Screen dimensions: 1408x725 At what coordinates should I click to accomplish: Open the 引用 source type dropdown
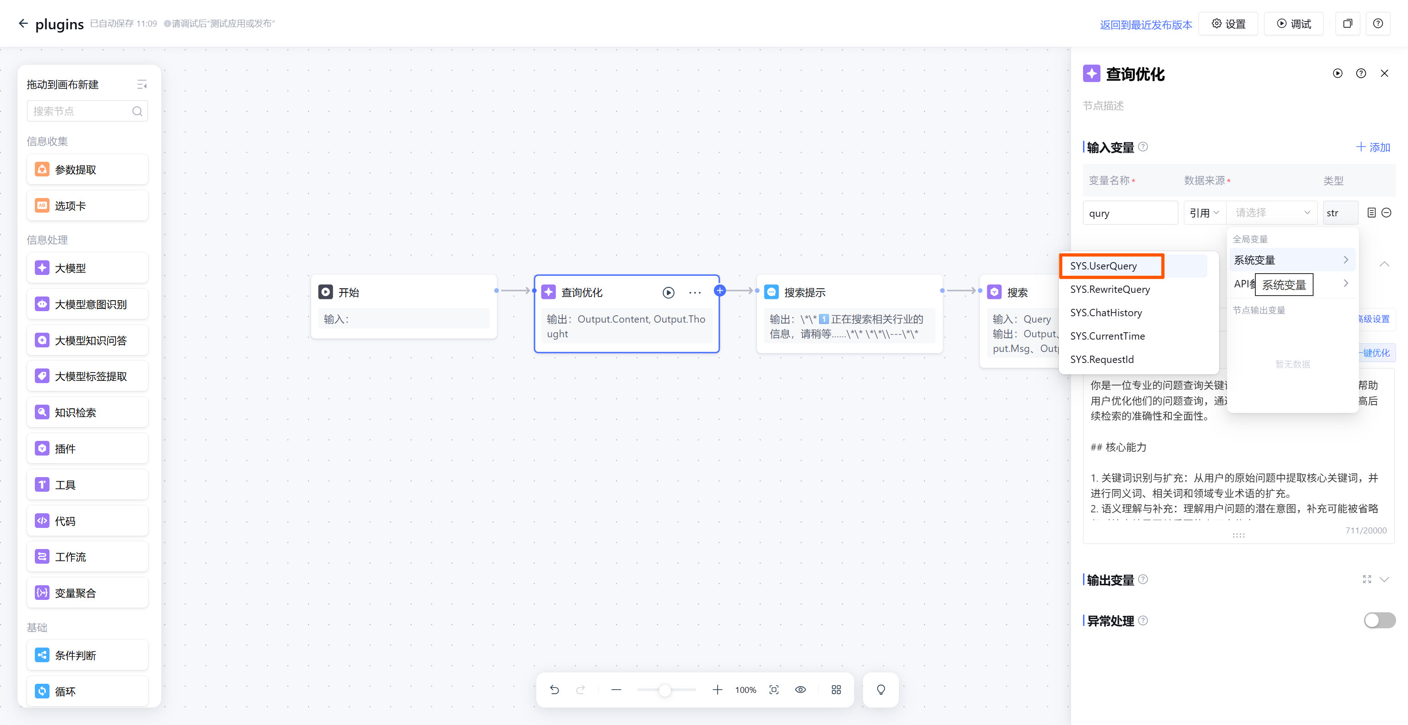pos(1204,213)
